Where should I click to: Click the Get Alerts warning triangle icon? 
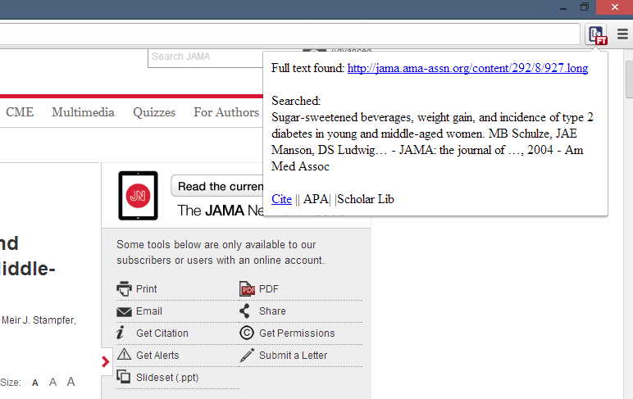(x=124, y=354)
